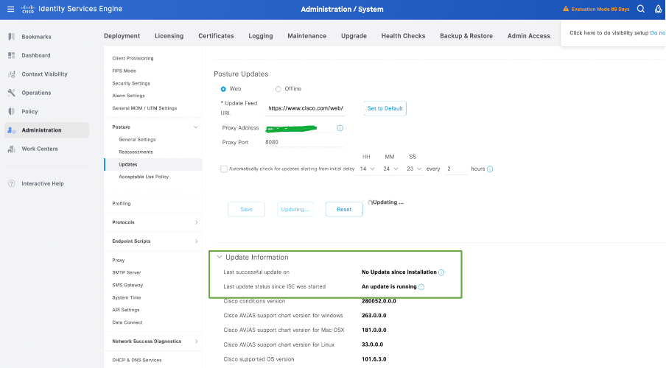
Task: Collapse the Update Information section
Action: point(220,257)
